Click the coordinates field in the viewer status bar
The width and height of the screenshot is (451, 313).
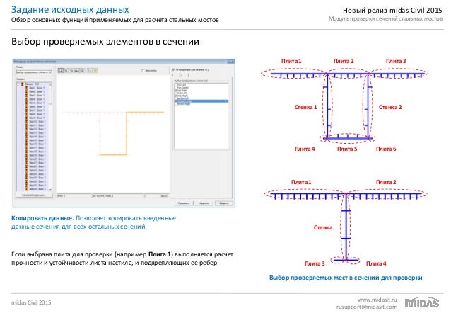[118, 195]
